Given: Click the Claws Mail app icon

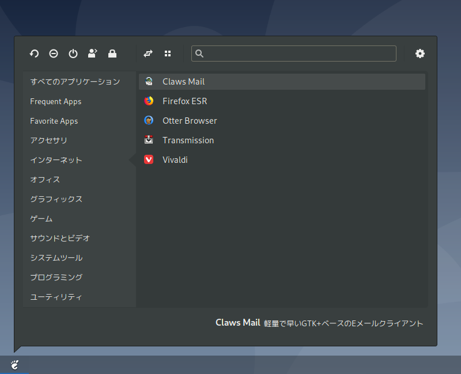Looking at the screenshot, I should [x=149, y=81].
